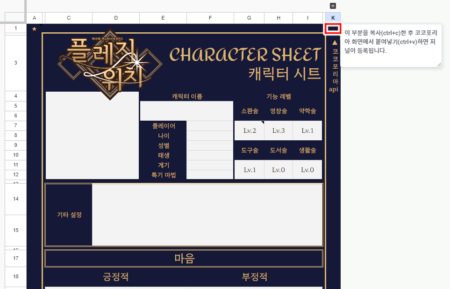
Task: Click the 특기 마법 value field
Action: pos(210,175)
